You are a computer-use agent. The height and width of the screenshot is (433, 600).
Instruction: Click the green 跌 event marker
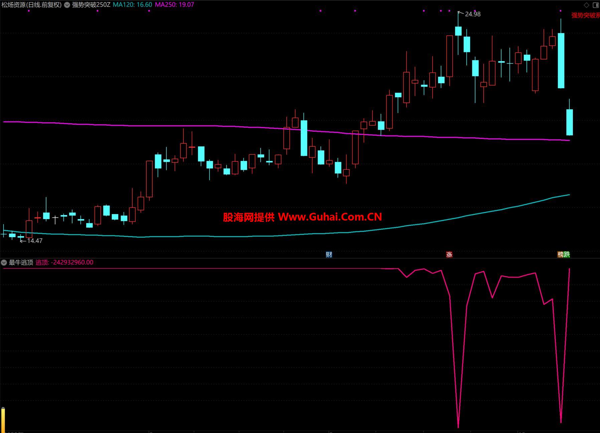[x=567, y=255]
